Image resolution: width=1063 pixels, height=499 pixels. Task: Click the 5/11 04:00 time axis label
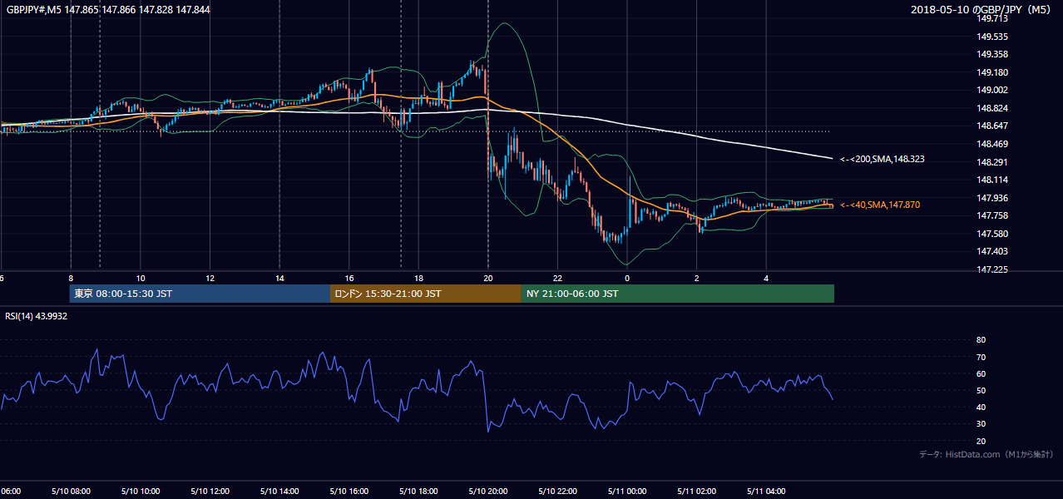(x=766, y=492)
